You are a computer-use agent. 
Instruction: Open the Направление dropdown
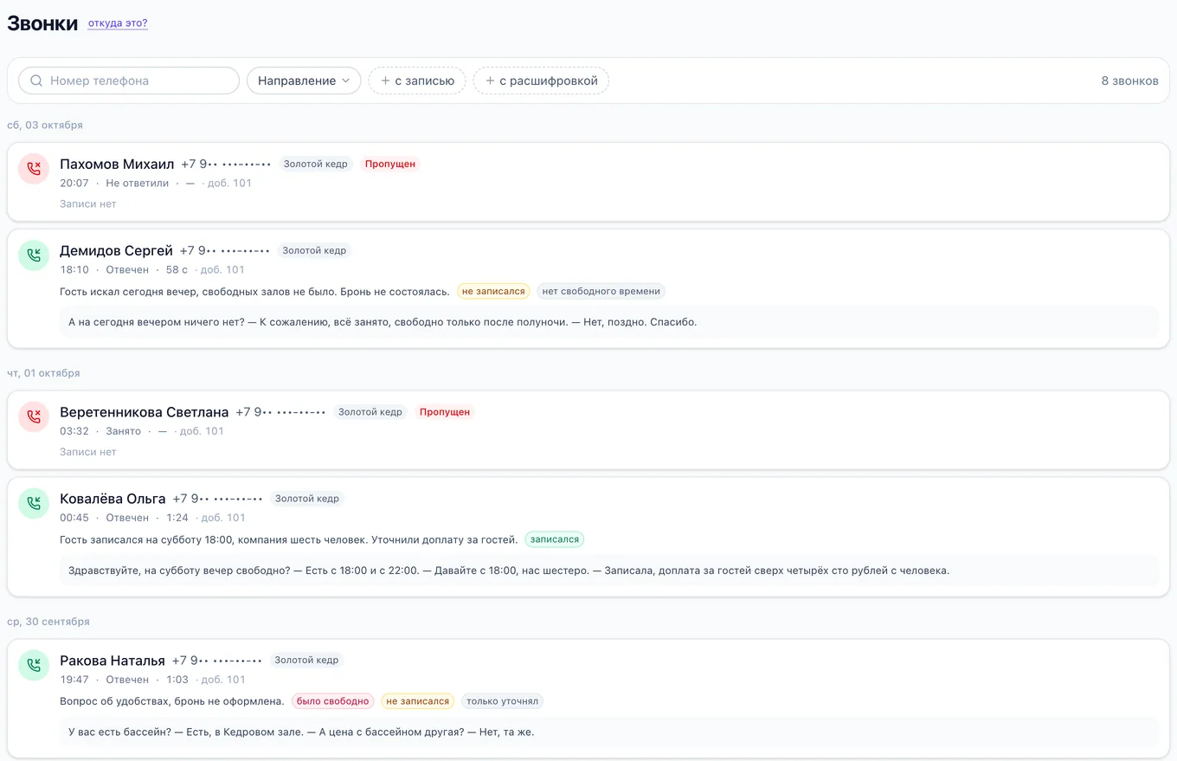pos(304,81)
